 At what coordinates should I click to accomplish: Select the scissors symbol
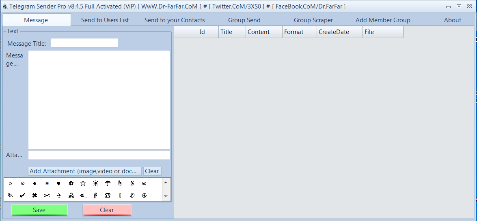point(47,195)
